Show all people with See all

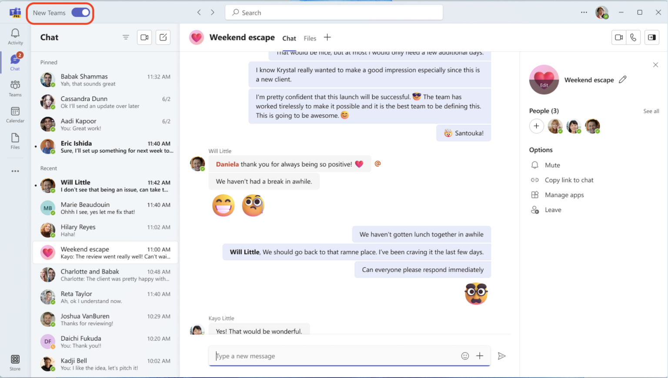651,111
